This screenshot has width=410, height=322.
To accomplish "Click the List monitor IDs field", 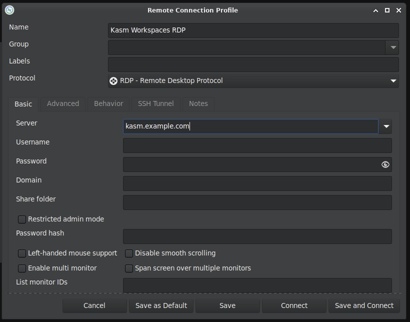I will (257, 285).
